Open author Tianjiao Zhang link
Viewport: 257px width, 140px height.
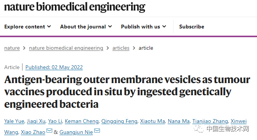pos(210,121)
